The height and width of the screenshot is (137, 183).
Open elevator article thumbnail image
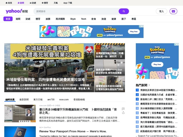point(20,114)
